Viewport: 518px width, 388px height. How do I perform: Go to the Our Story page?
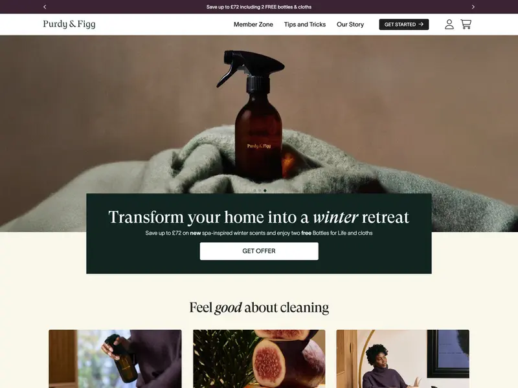(350, 25)
